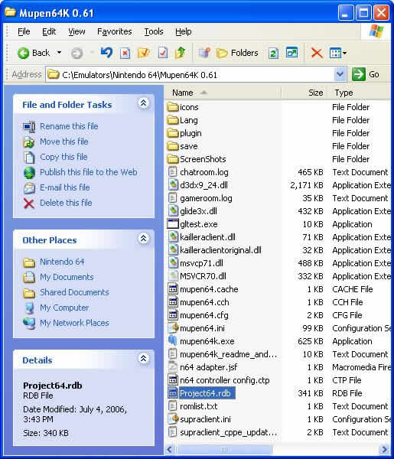Click the red Delete X toolbar icon
This screenshot has height=459, width=394.
tap(317, 53)
